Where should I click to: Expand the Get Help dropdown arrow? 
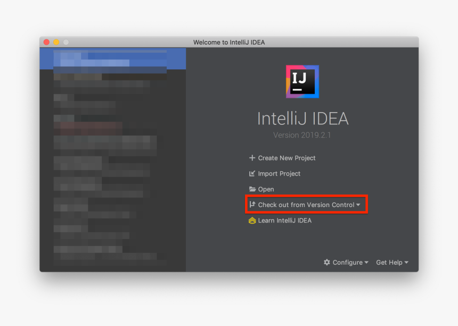(x=406, y=263)
